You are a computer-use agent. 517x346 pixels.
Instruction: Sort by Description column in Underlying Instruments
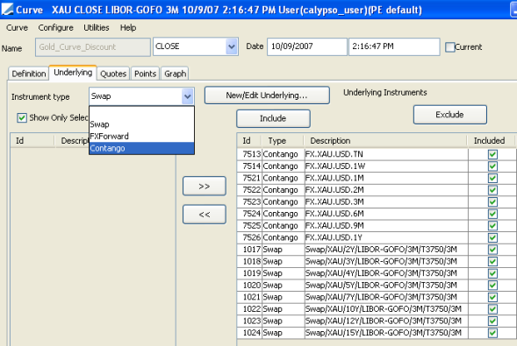385,141
